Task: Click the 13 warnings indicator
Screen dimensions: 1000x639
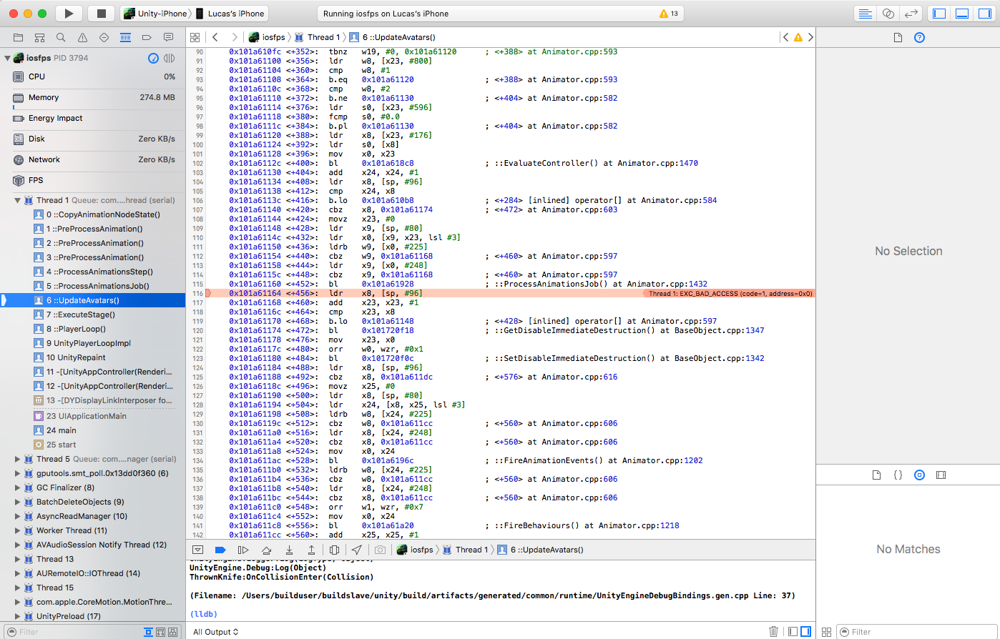Action: [x=669, y=14]
